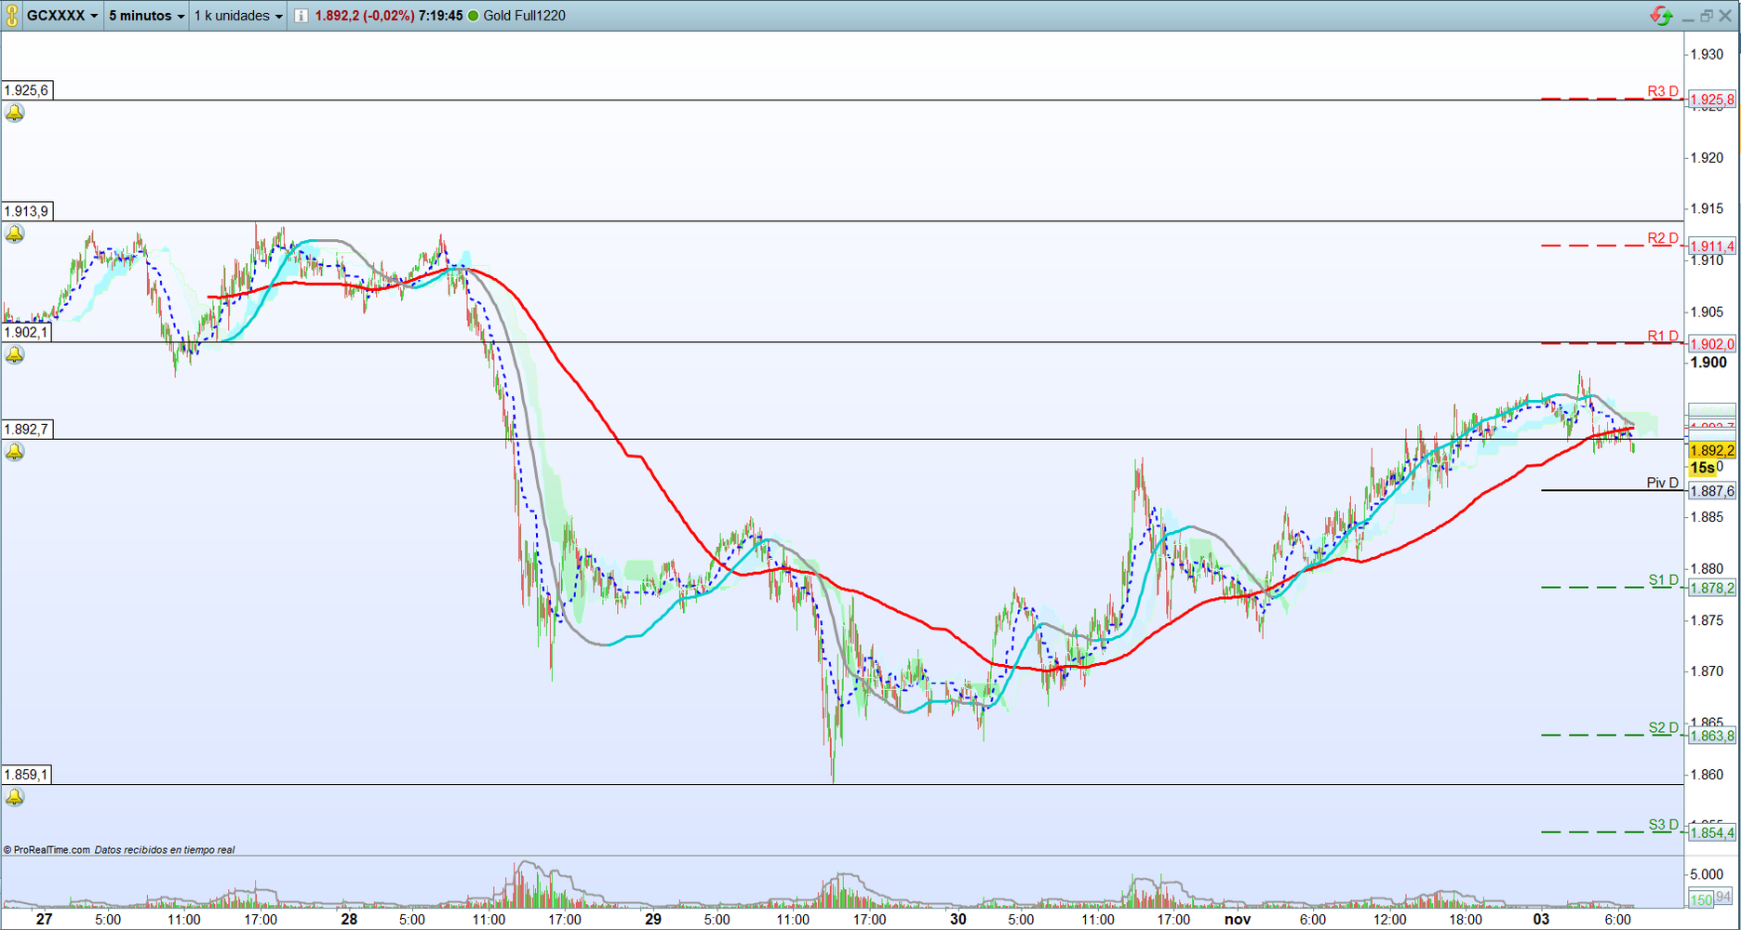Click the alert bell under 1.892,7

tap(15, 452)
